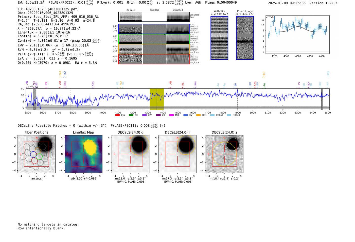Click the green fiber circle in Fiber Positions

coord(39,157)
